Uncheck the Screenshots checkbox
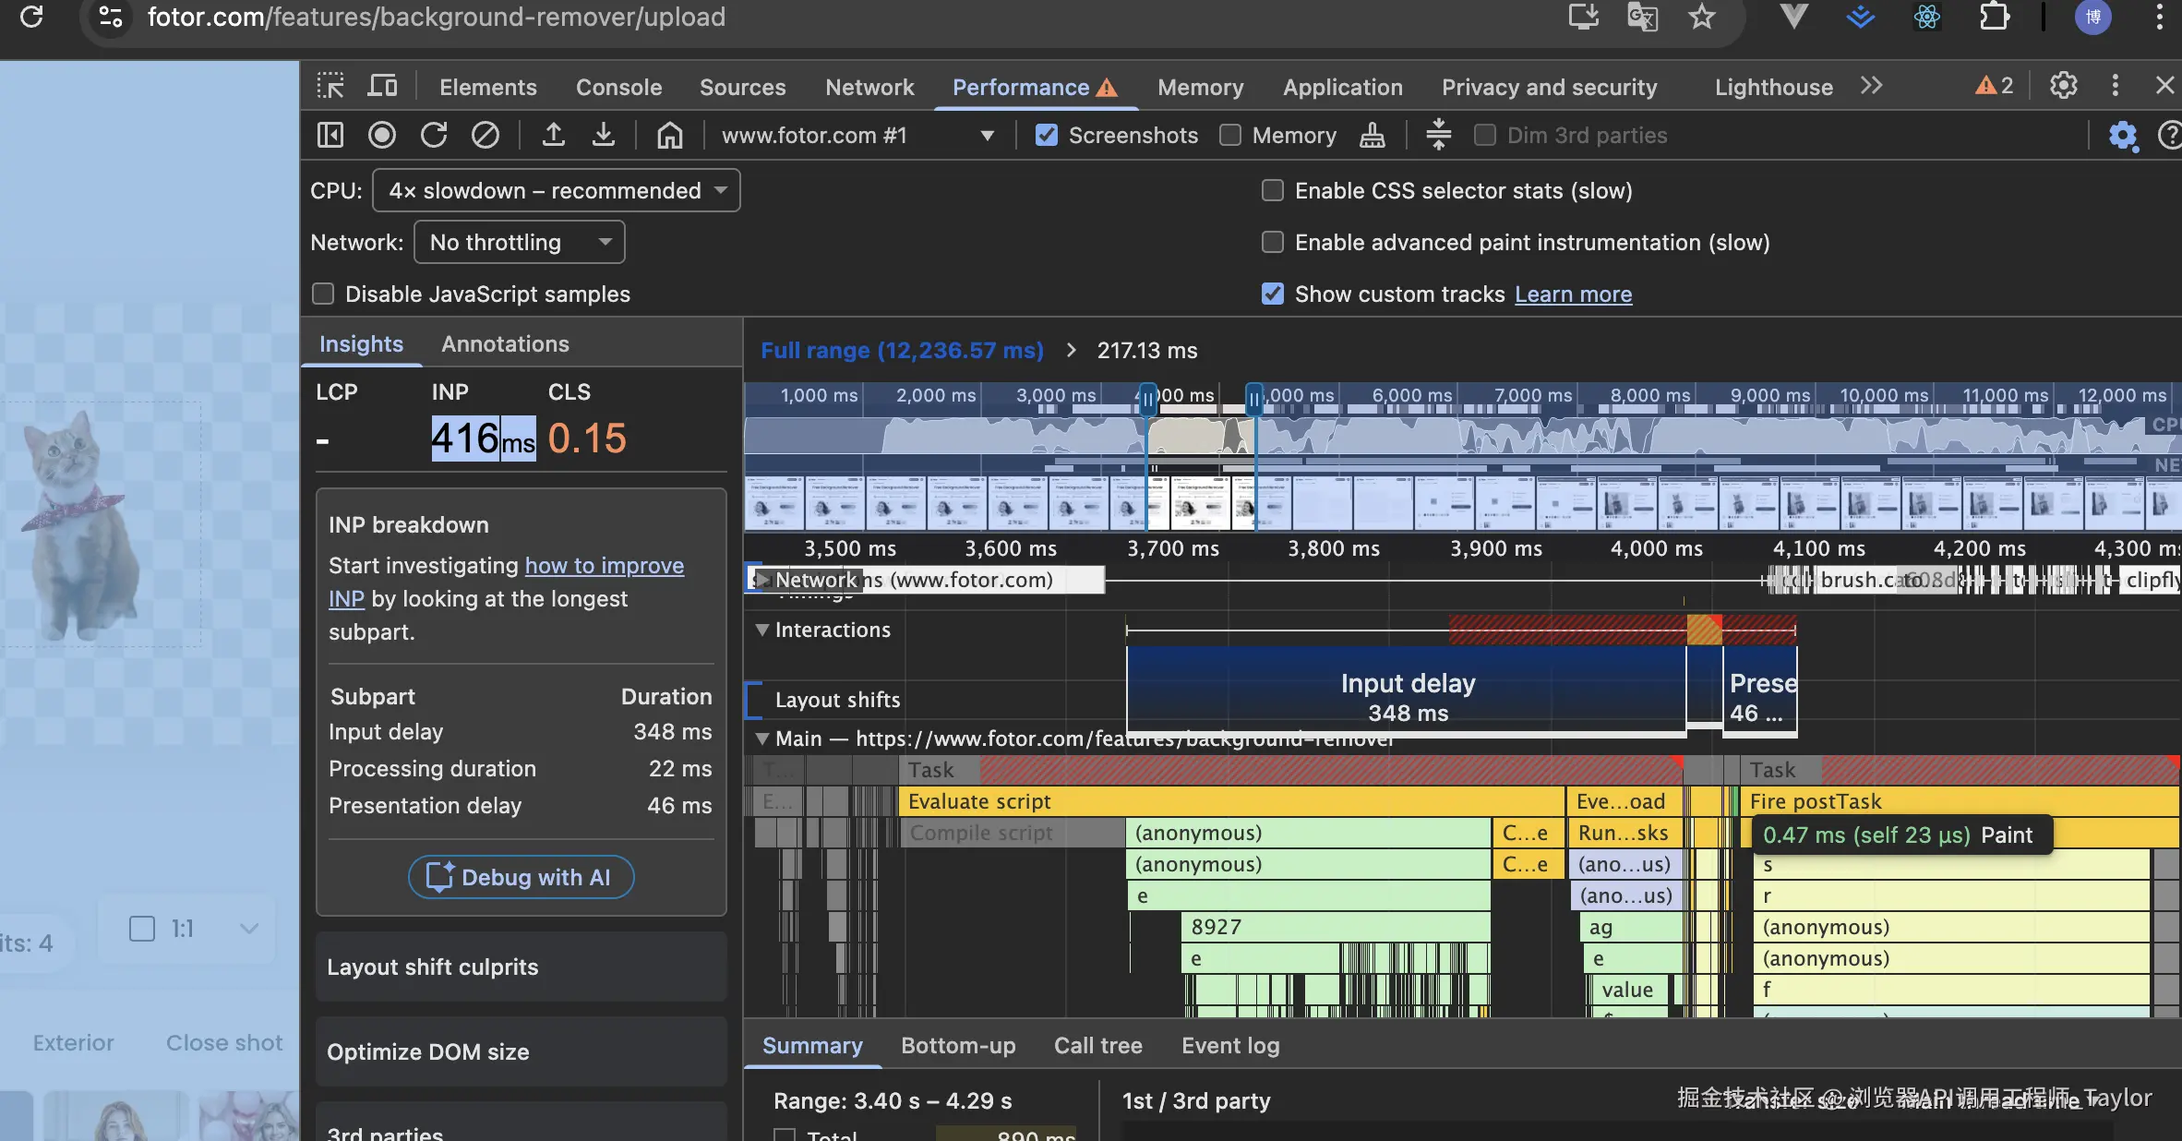This screenshot has height=1141, width=2182. 1047,136
